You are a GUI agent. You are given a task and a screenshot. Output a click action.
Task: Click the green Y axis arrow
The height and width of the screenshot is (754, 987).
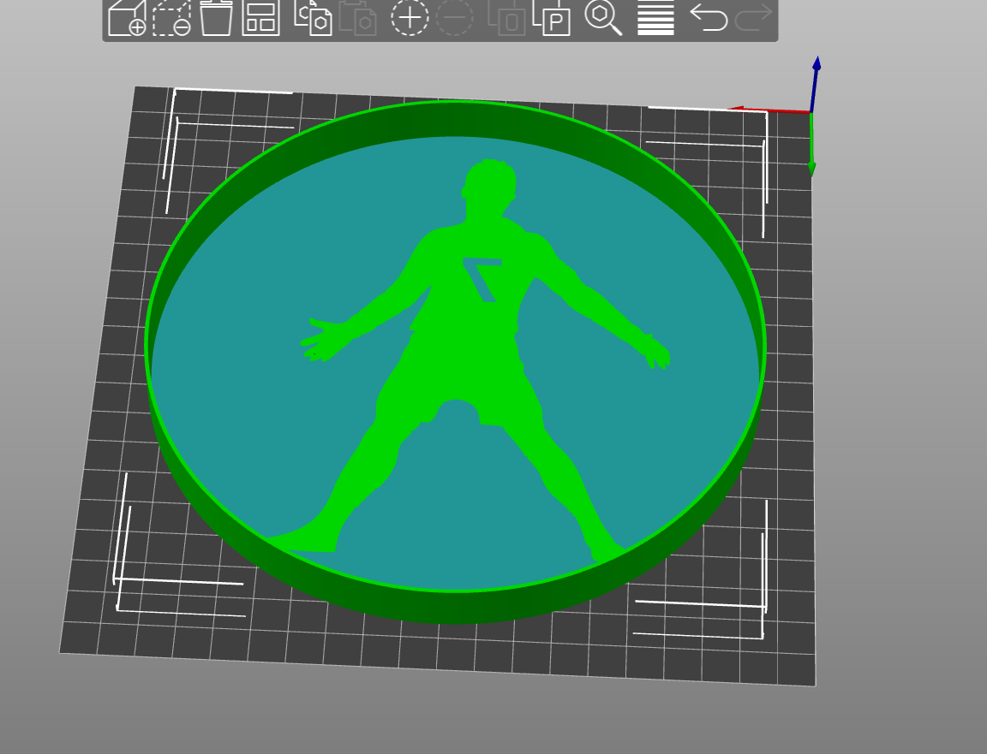tap(812, 145)
